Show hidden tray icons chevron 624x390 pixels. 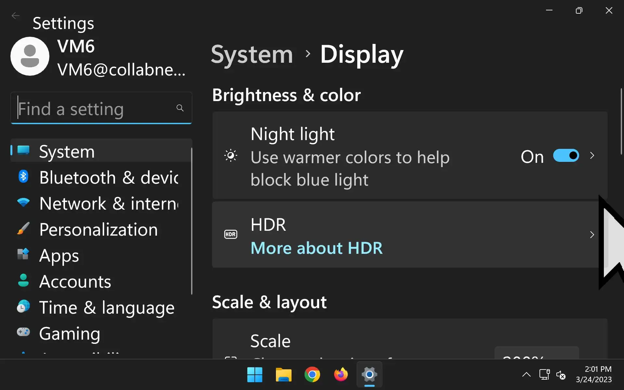526,375
